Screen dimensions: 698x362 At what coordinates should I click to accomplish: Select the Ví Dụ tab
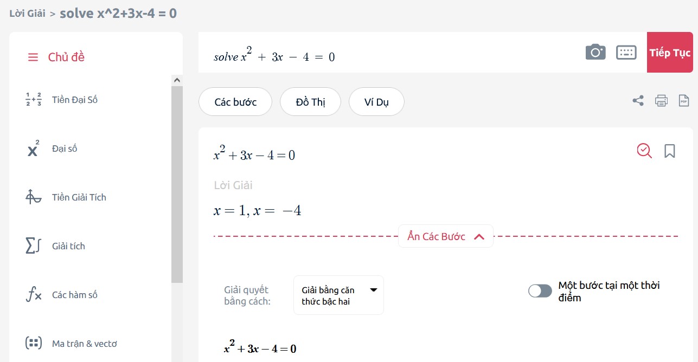click(376, 102)
